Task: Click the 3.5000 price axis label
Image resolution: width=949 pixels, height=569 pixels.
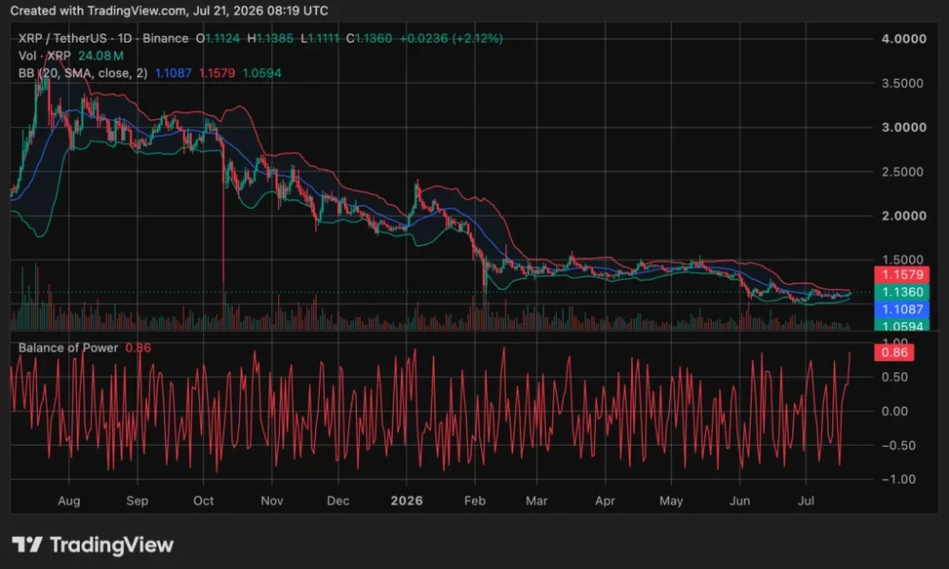Action: (902, 83)
